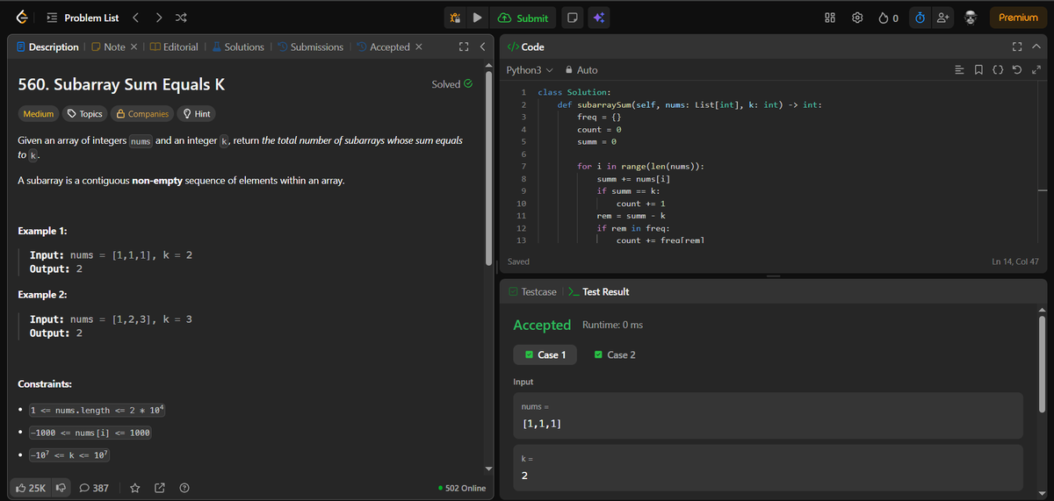This screenshot has width=1054, height=501.
Task: Expand the Problem List sidebar
Action: pos(83,18)
